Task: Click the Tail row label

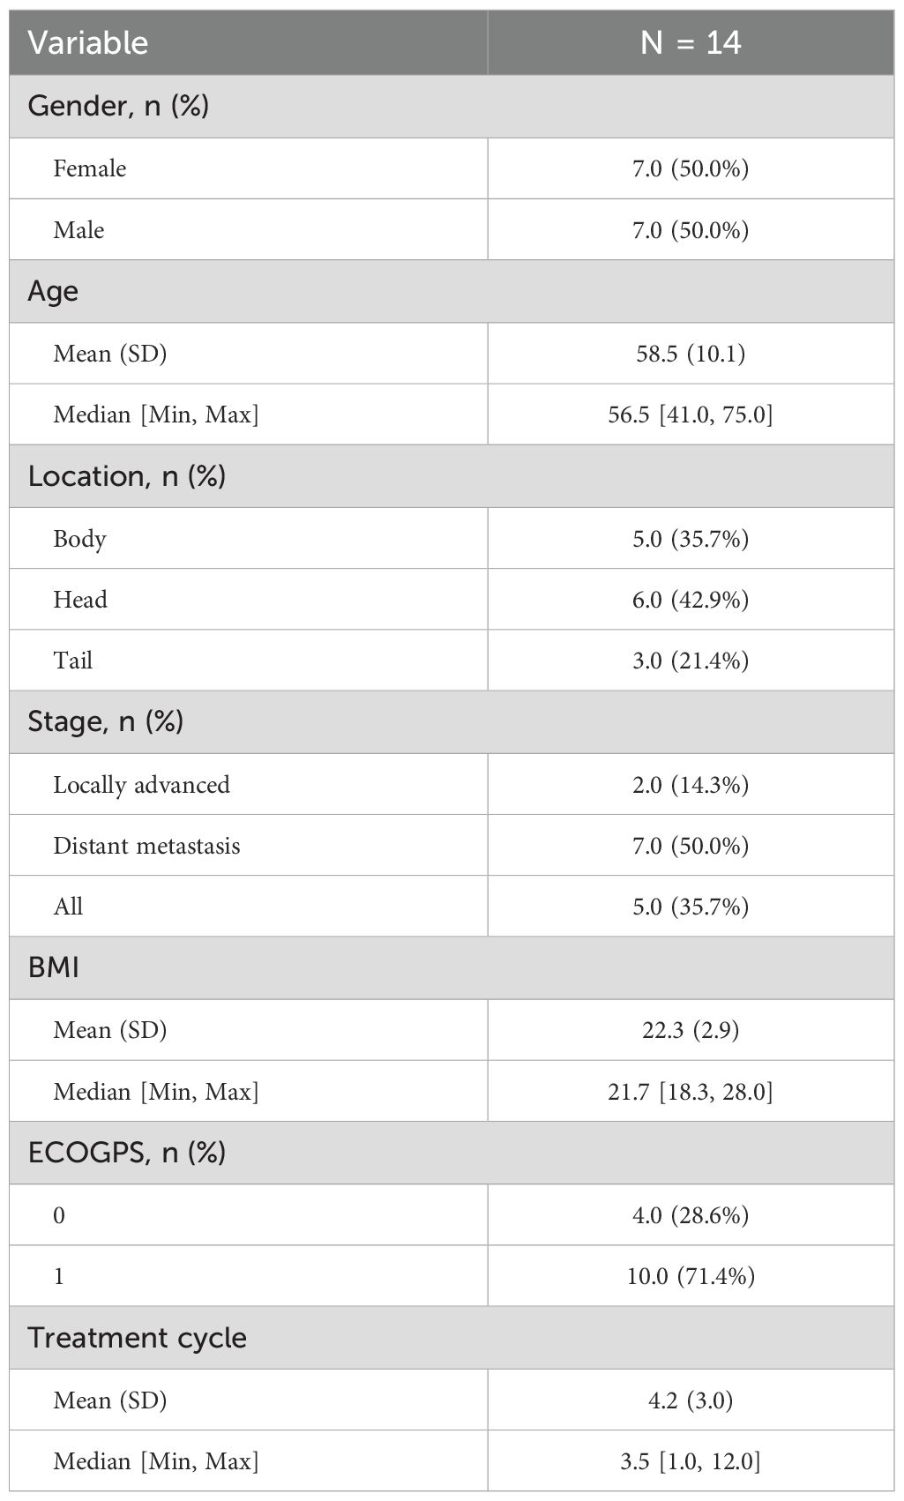Action: click(x=72, y=661)
